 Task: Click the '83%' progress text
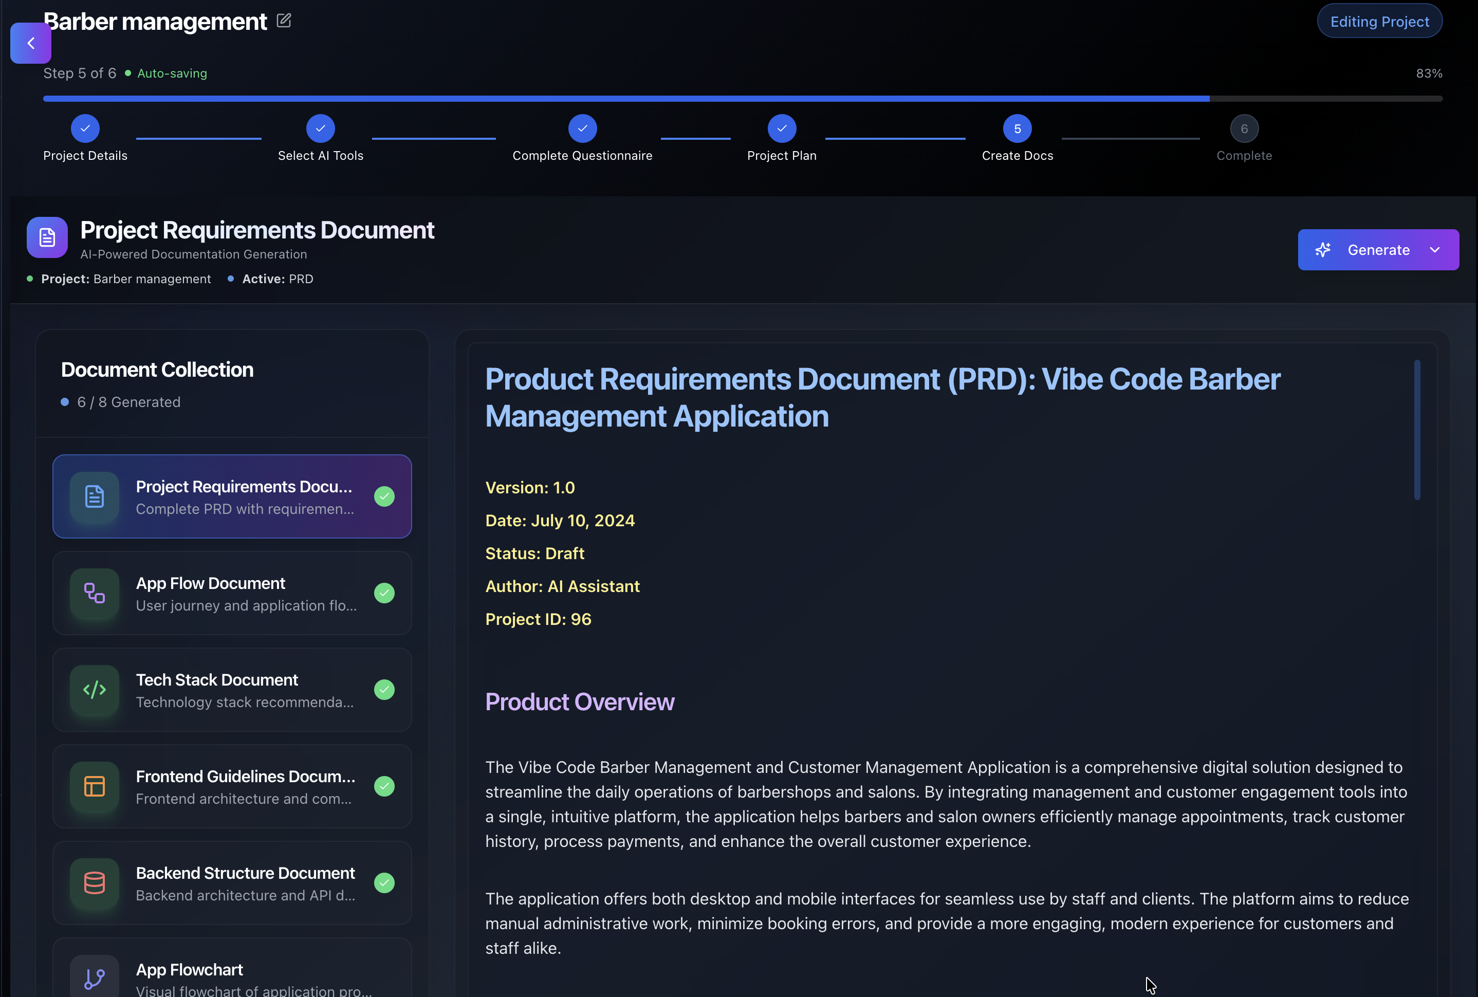pyautogui.click(x=1429, y=73)
